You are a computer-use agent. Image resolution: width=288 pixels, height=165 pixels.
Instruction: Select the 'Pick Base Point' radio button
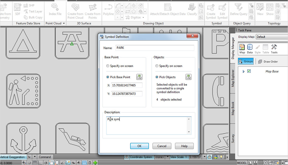(108, 77)
